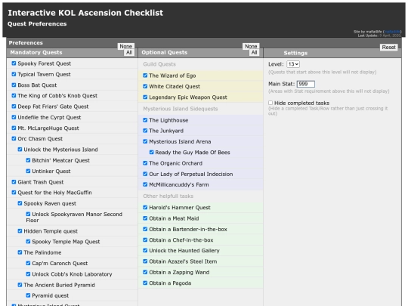
Task: Toggle Mysterious Island Arena checkbox
Action: pyautogui.click(x=145, y=141)
